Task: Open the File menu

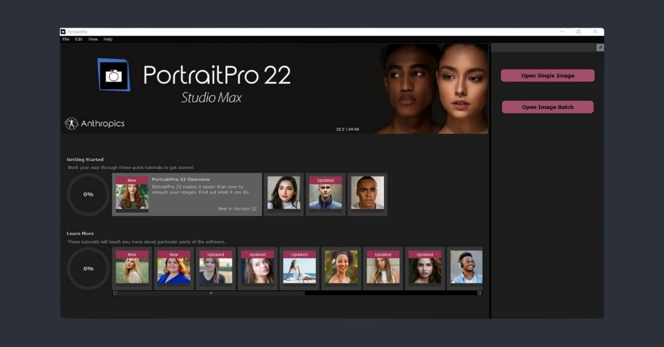Action: point(66,39)
